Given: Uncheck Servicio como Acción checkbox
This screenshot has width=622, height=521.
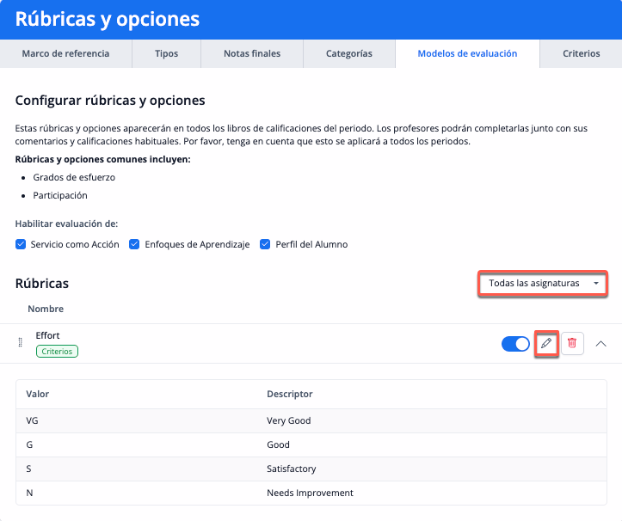Looking at the screenshot, I should 22,244.
